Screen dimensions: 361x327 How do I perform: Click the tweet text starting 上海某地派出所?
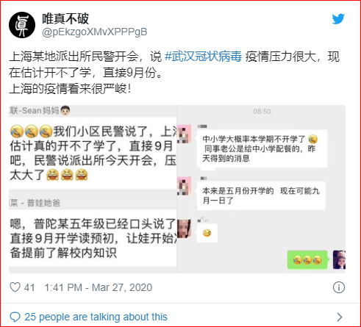(174, 73)
